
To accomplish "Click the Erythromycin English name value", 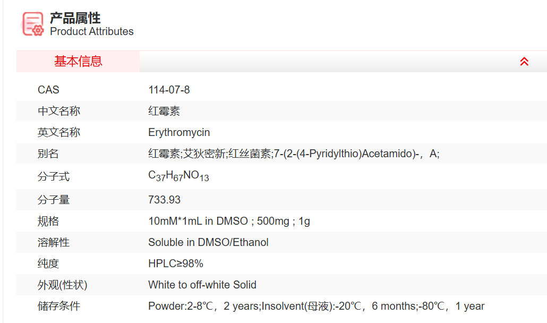I will (x=179, y=132).
